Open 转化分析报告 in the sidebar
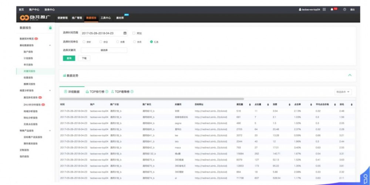This screenshot has width=370, height=185. point(31,118)
